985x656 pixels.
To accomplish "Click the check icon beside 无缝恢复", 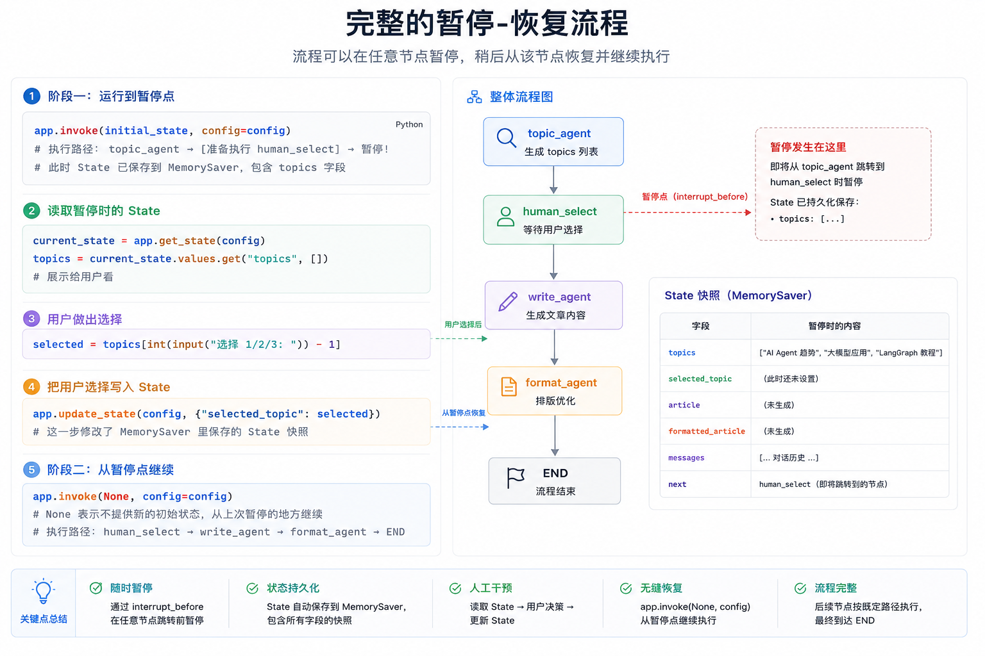I will (x=626, y=588).
